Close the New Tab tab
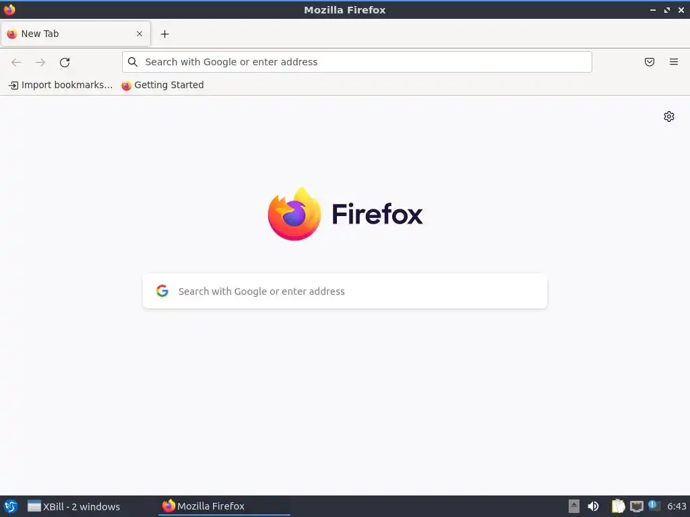Image resolution: width=690 pixels, height=517 pixels. 139,34
